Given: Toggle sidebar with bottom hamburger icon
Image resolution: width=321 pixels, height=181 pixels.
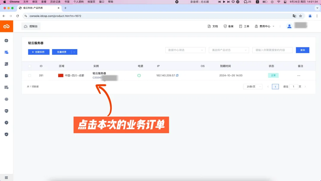Looking at the screenshot, I should 6,178.
